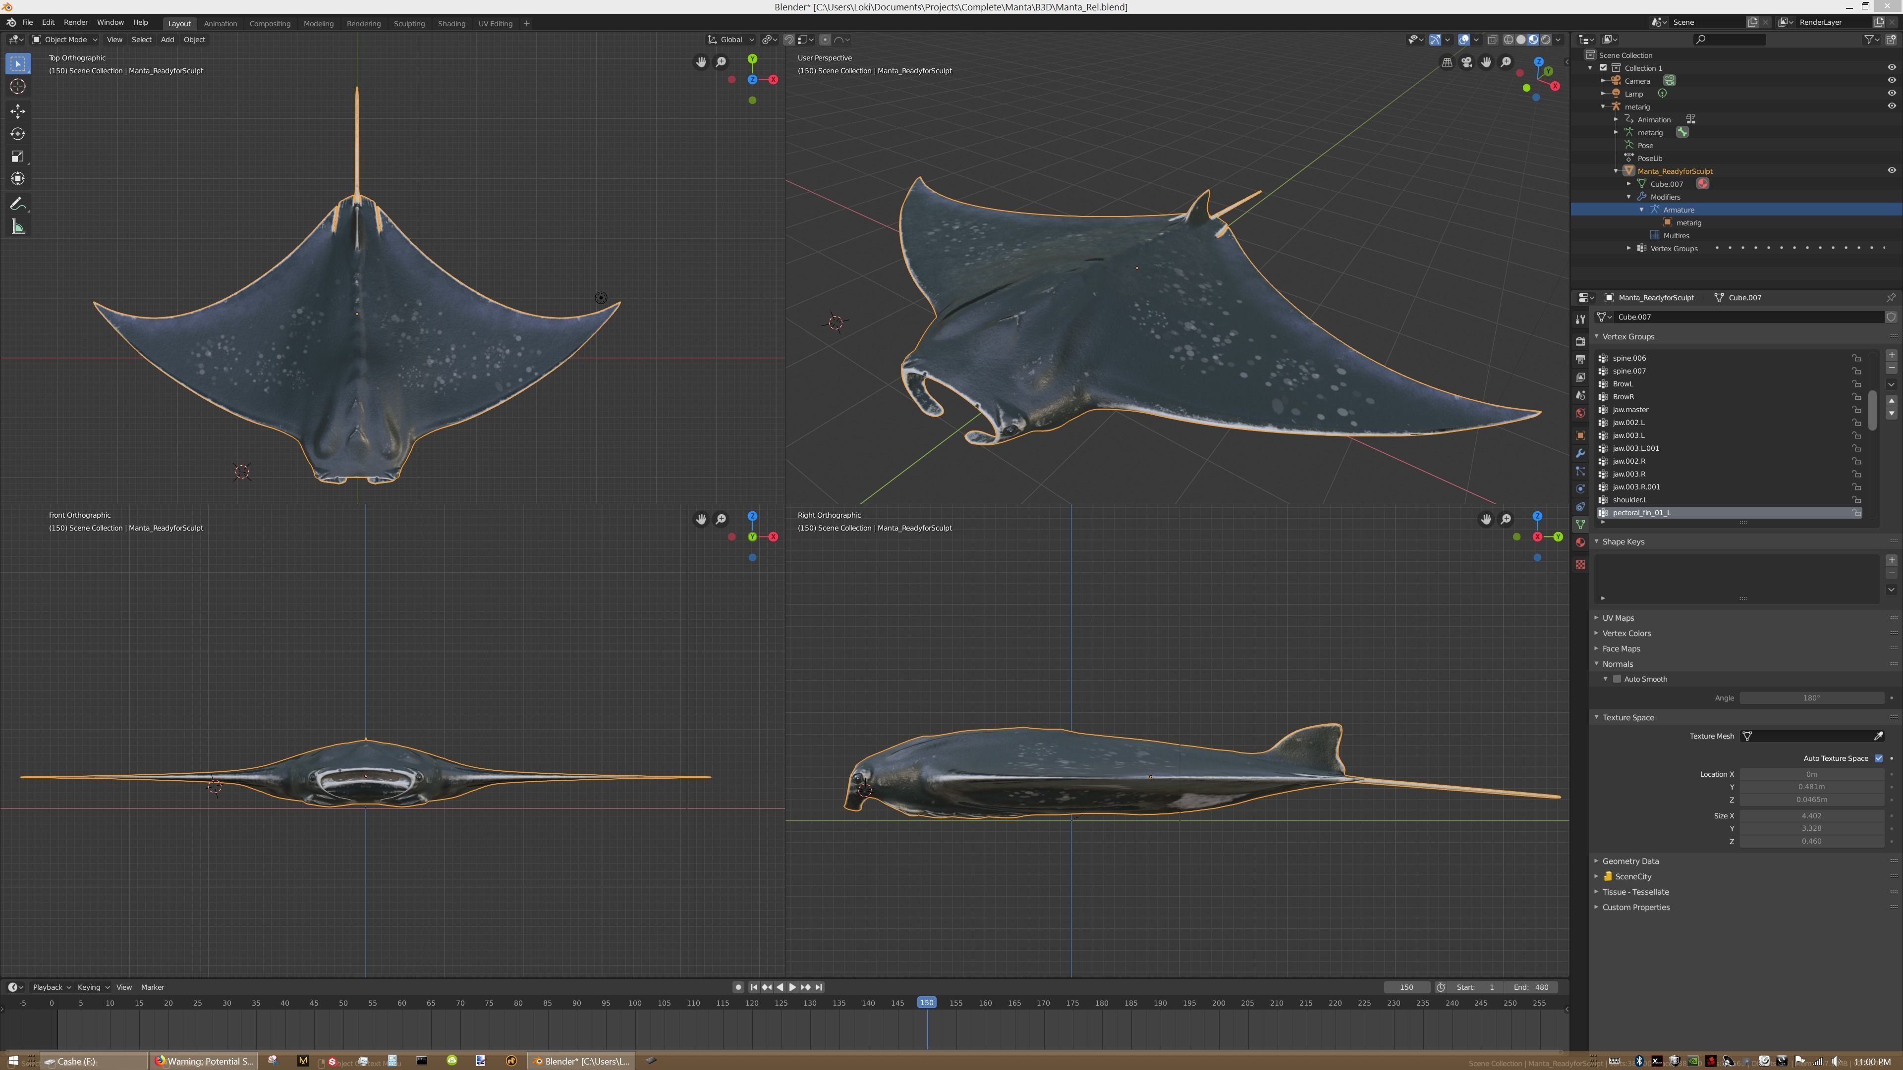Jump to timeline end frame button

click(819, 988)
